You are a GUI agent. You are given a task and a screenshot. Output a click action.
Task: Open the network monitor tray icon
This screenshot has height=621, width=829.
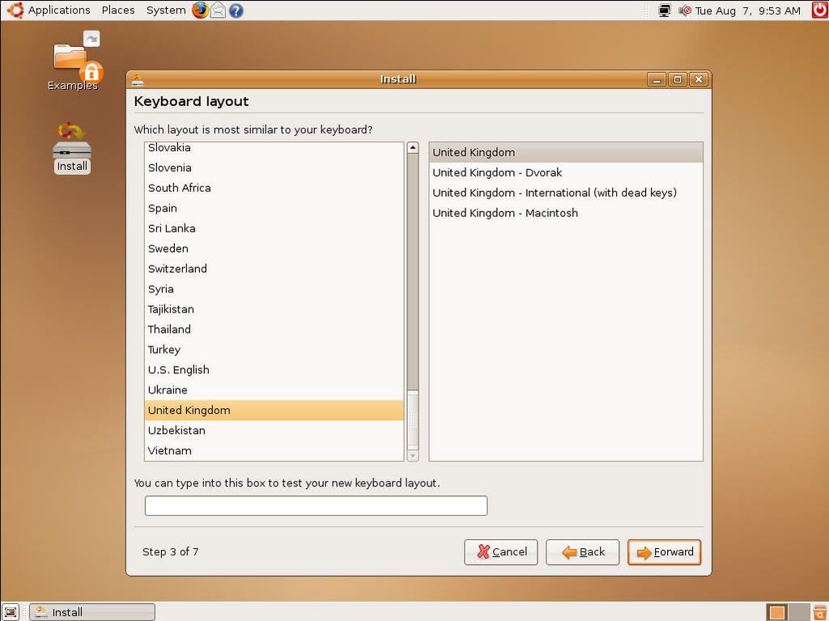click(x=665, y=10)
